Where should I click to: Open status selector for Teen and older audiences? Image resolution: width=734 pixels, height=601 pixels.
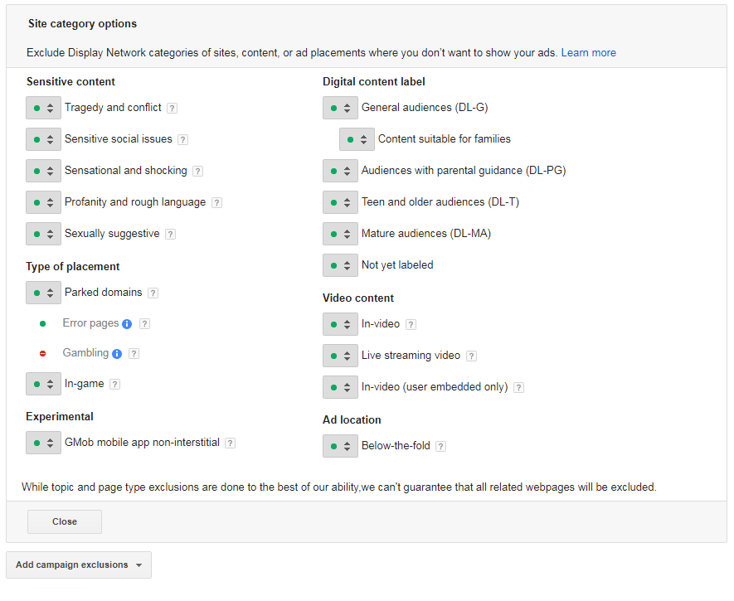click(x=340, y=202)
